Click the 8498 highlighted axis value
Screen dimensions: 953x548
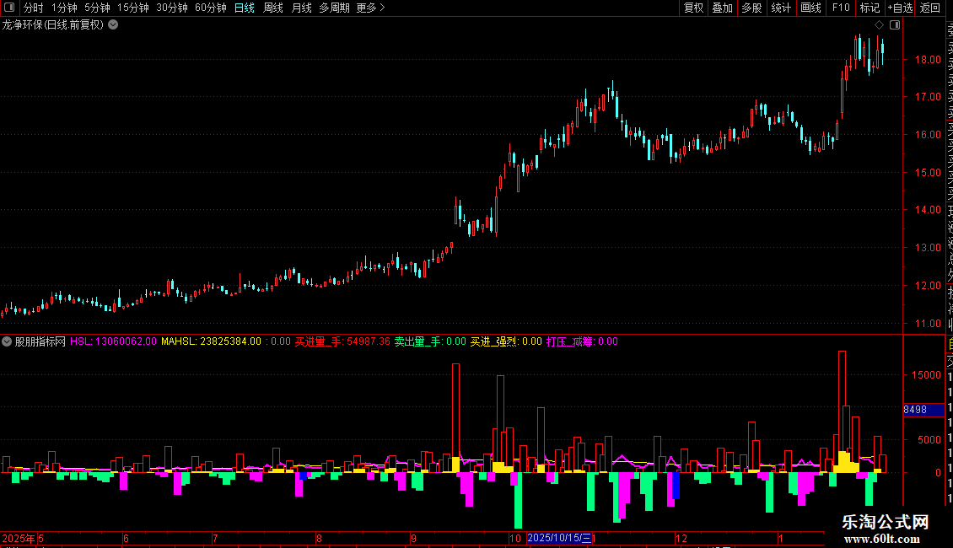point(923,410)
